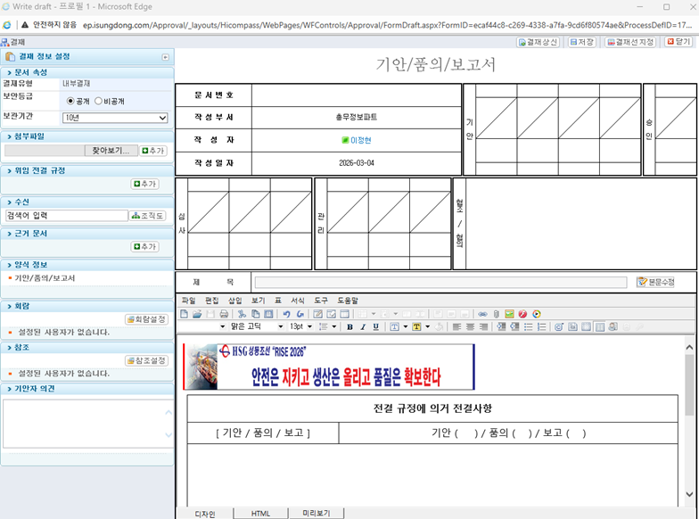Screen dimensions: 699x519
Task: Select the 공개 radio button
Action: pos(71,101)
